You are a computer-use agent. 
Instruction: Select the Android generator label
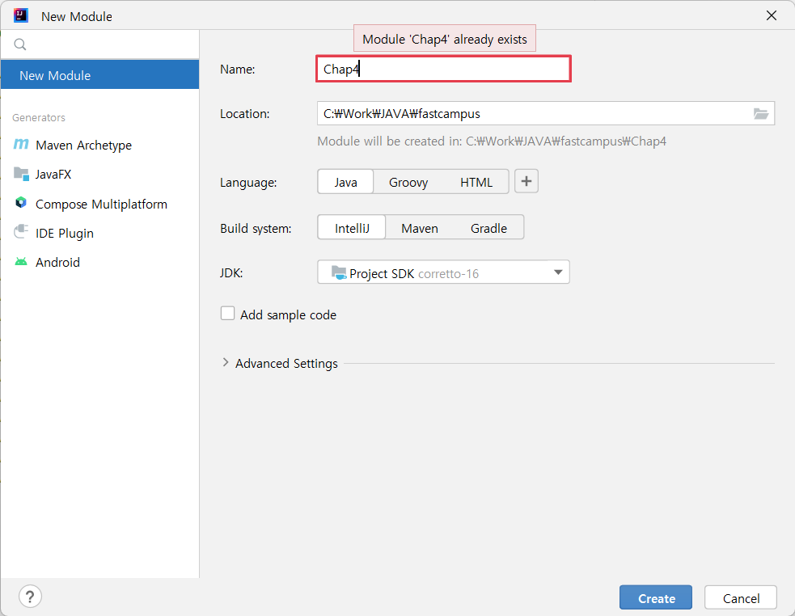(57, 262)
